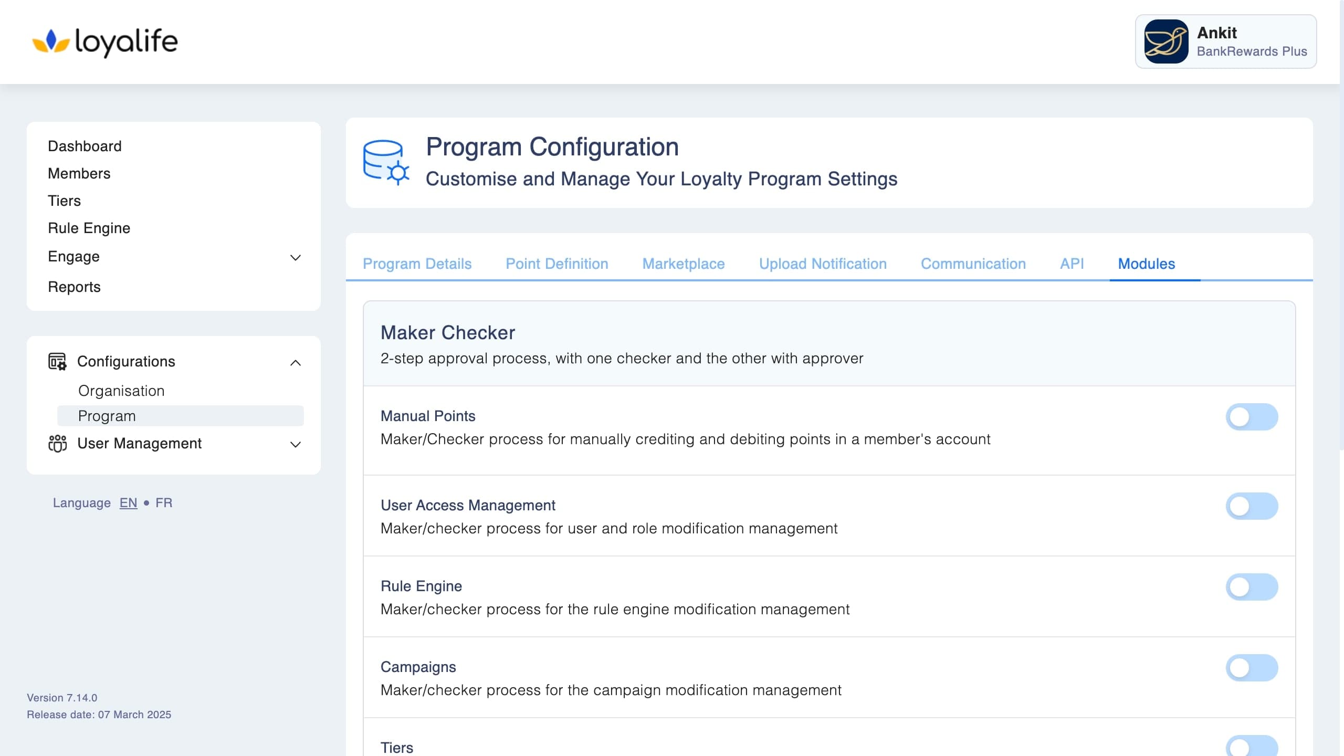Open Reports in the sidebar
The width and height of the screenshot is (1344, 756).
click(74, 287)
